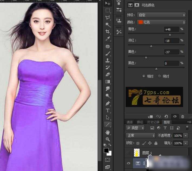Select the Eyedropper tool

(108, 39)
